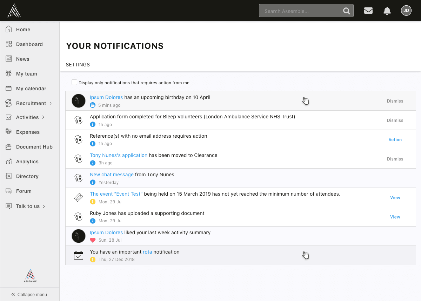Click the search magnifier icon

(x=347, y=11)
